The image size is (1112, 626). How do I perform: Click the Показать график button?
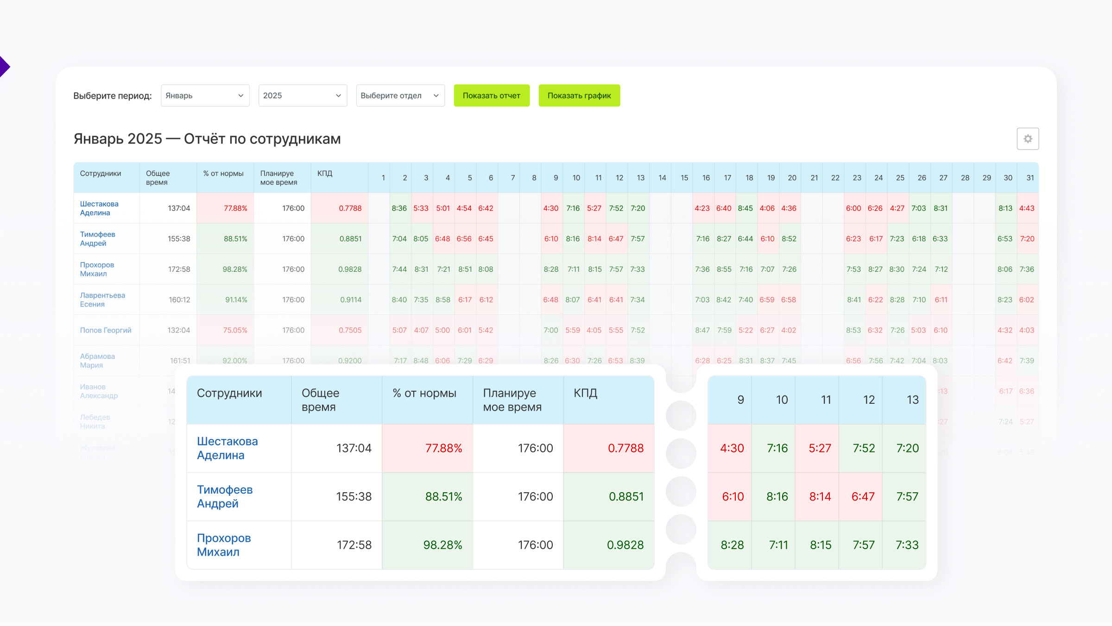(579, 95)
